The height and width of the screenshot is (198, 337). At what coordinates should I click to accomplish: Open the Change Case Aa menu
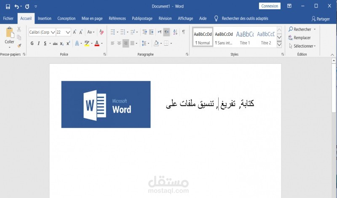(x=91, y=32)
